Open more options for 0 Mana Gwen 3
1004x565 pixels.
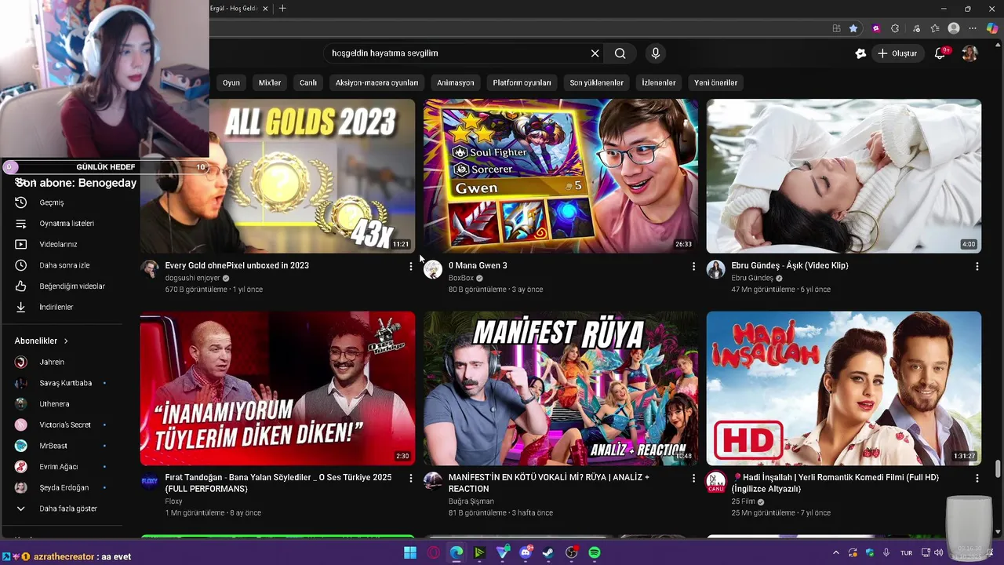(x=693, y=267)
